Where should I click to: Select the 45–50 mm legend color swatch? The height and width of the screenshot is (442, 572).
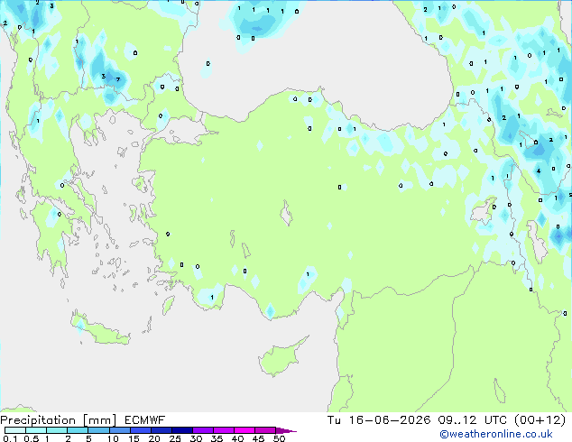coord(265,430)
